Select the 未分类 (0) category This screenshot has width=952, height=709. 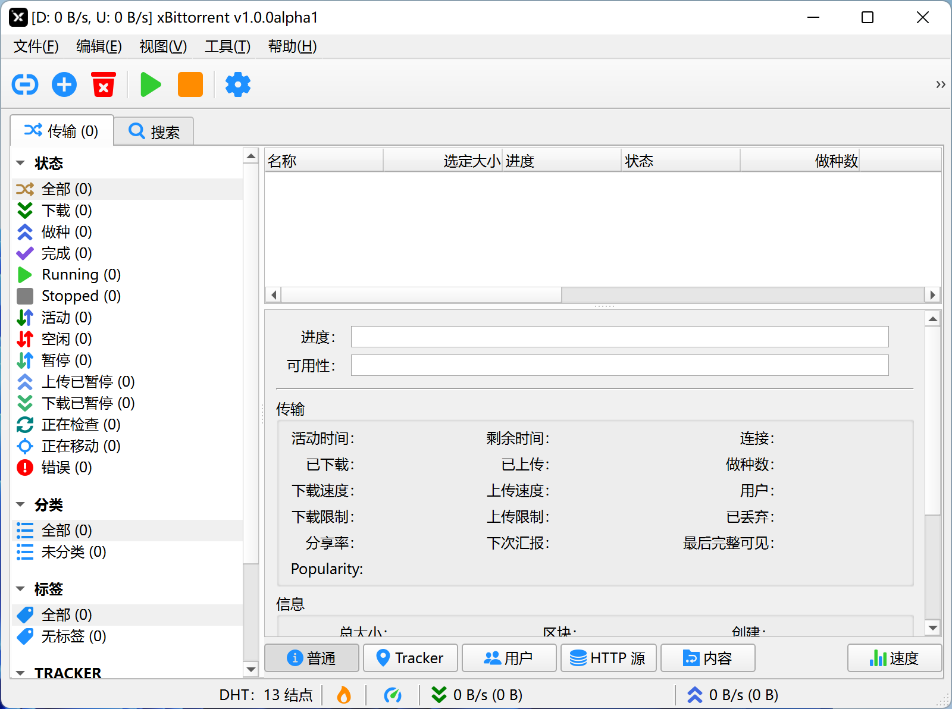pos(127,552)
